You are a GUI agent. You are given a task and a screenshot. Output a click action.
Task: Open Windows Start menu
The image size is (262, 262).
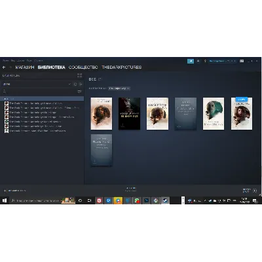click(x=5, y=200)
